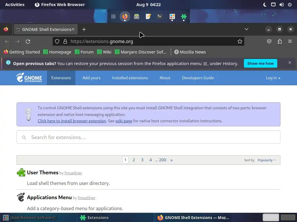Open the Sort by Popularity dropdown
Screen dimensions: 297x222
coord(267,160)
